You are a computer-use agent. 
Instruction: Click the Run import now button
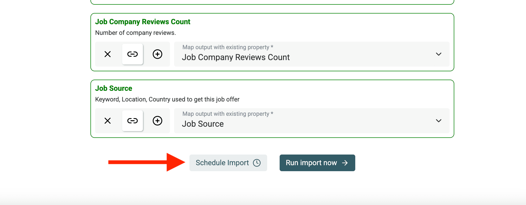click(x=317, y=163)
